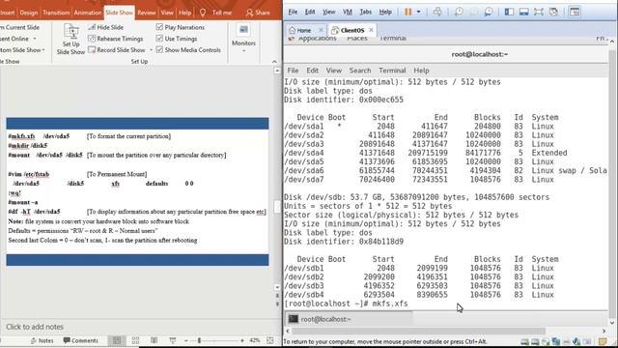Select root@localhost taskbar window button
618x348 pixels.
coord(349,319)
